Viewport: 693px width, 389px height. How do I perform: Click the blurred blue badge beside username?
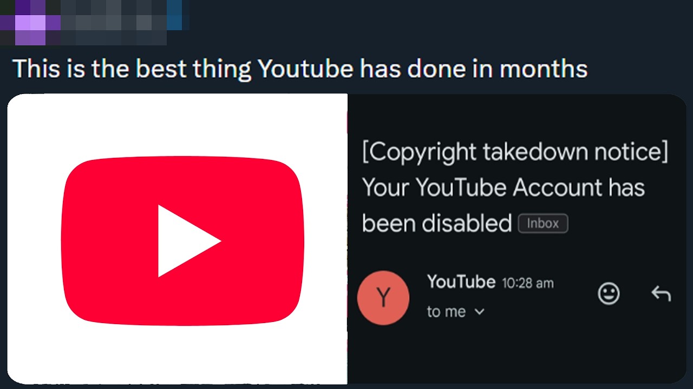click(174, 15)
